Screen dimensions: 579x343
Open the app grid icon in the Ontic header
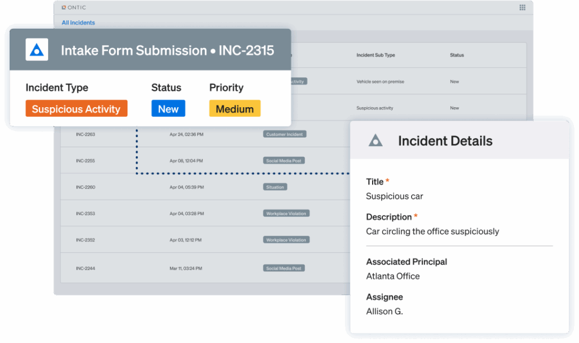point(522,7)
